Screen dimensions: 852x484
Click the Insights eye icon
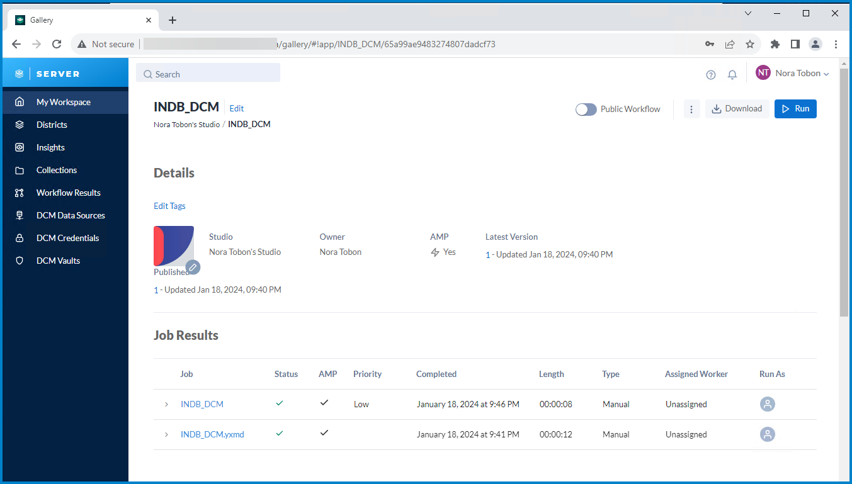(20, 147)
